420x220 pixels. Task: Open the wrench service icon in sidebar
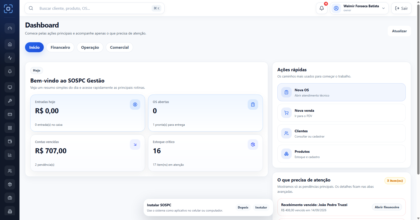click(10, 101)
